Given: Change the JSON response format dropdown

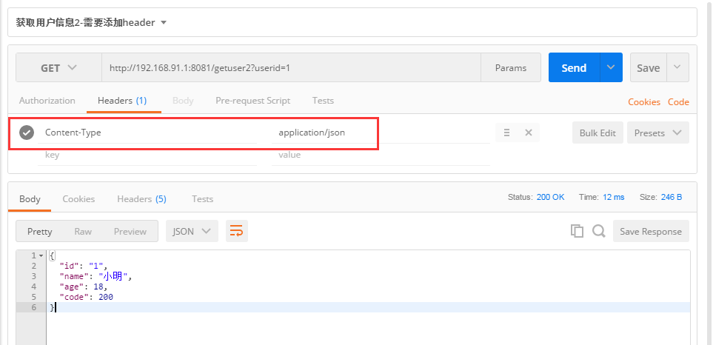Looking at the screenshot, I should [192, 231].
